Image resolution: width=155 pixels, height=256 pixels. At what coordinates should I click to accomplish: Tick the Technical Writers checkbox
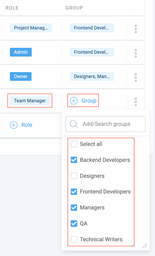point(74,239)
